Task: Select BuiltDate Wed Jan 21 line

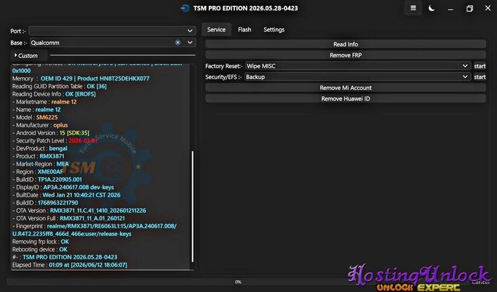Action: click(66, 195)
